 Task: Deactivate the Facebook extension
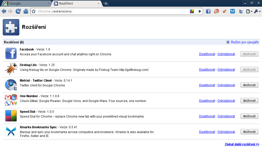(x=207, y=54)
